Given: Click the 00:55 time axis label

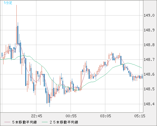Looking at the screenshot, I should pyautogui.click(x=71, y=116).
